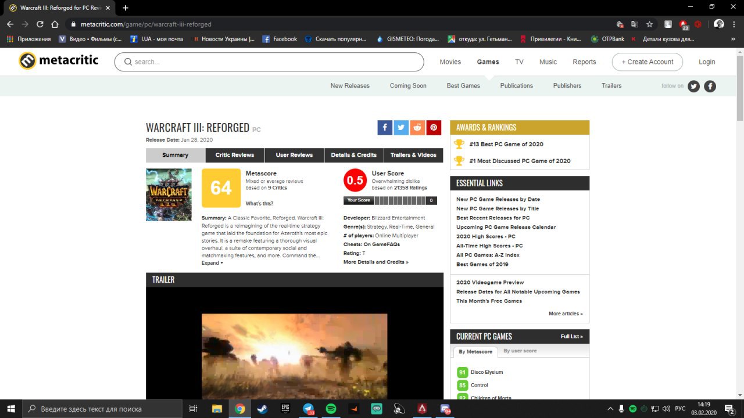Click the yellow 64 Metascore box
744x418 pixels.
(x=221, y=188)
